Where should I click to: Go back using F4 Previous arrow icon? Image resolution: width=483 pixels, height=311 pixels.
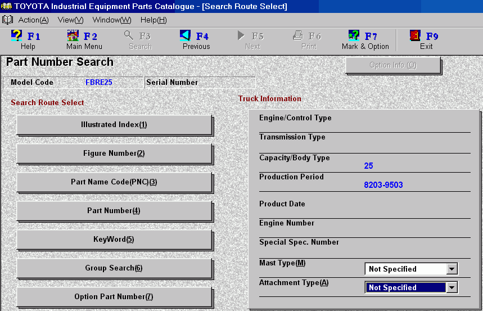tap(185, 36)
